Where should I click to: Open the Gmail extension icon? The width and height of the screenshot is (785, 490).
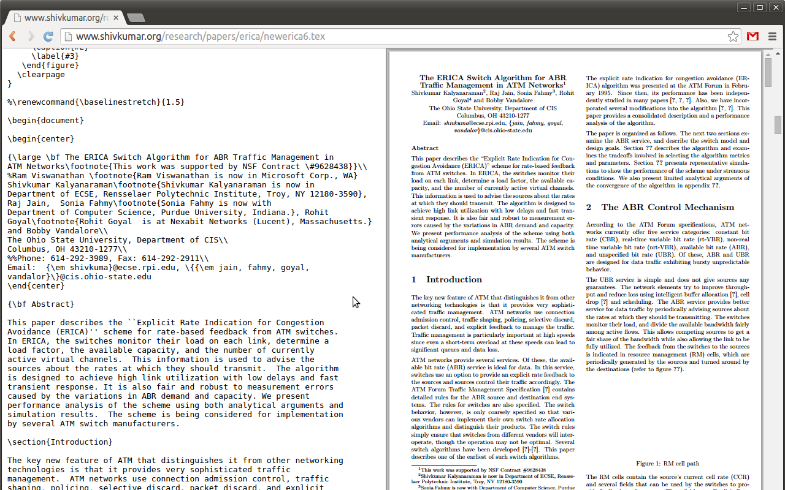click(752, 37)
